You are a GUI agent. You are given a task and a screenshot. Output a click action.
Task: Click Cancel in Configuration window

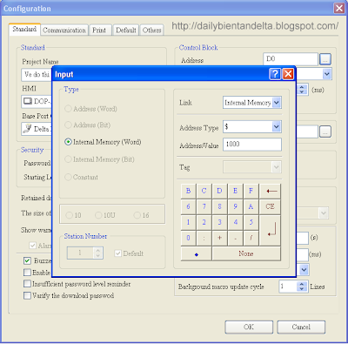click(301, 327)
